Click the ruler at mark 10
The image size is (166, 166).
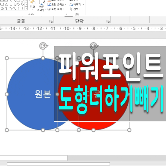click(67, 28)
